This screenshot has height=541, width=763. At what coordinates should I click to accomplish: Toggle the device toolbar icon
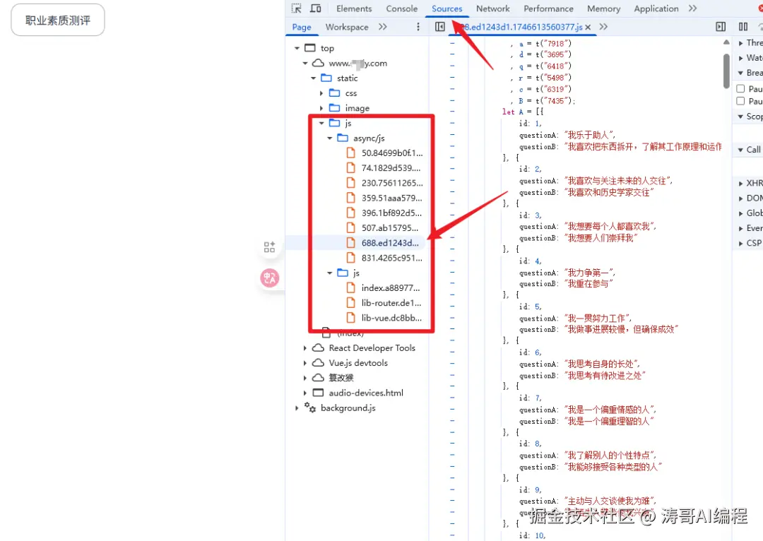[x=316, y=8]
